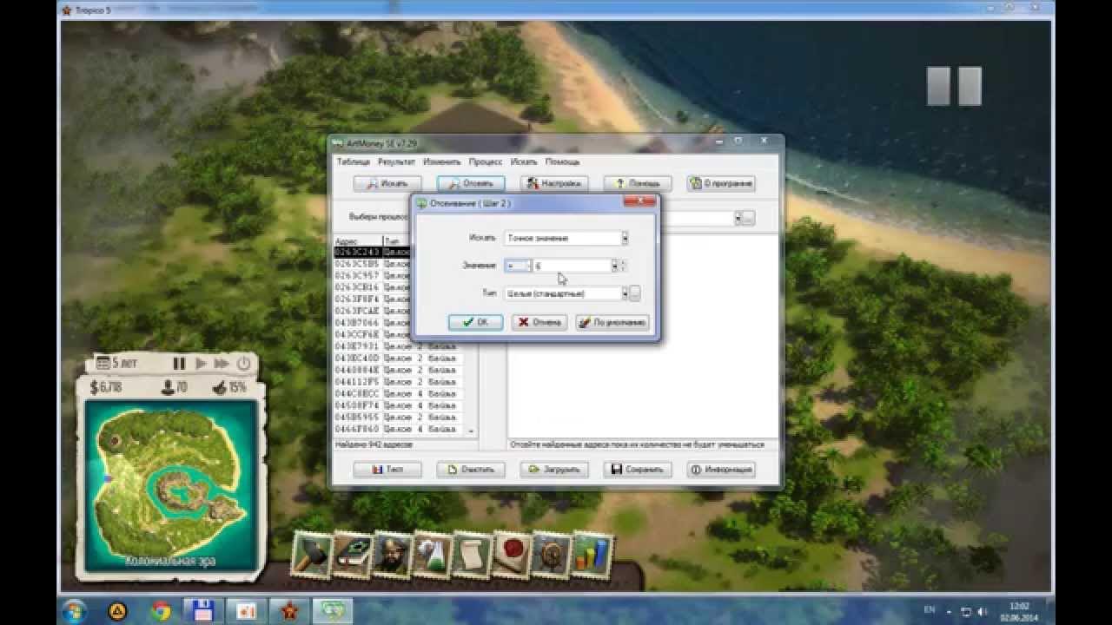
Task: Open the build menu hammer stamp
Action: coord(311,556)
